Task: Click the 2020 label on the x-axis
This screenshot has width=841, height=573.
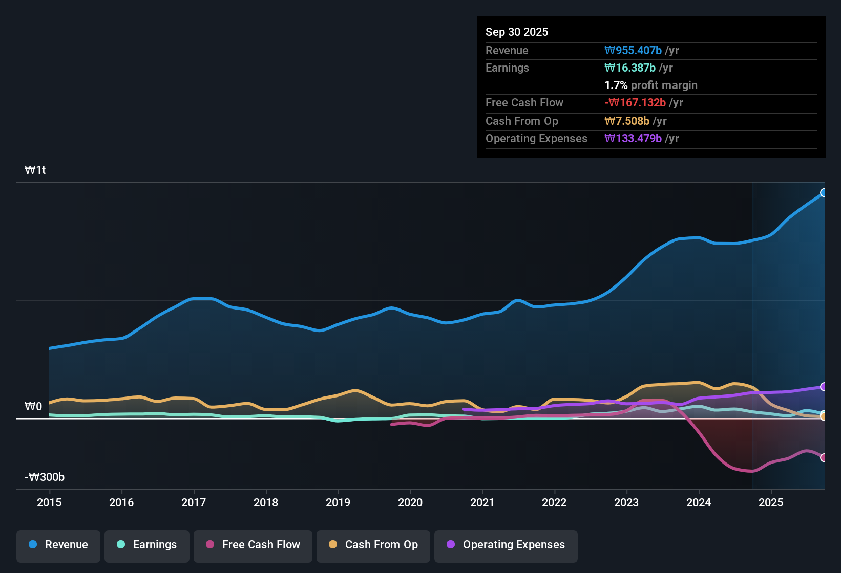Action: (410, 503)
